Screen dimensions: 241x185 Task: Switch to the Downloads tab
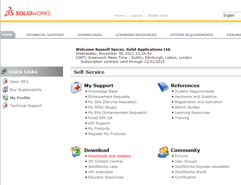(x=90, y=35)
